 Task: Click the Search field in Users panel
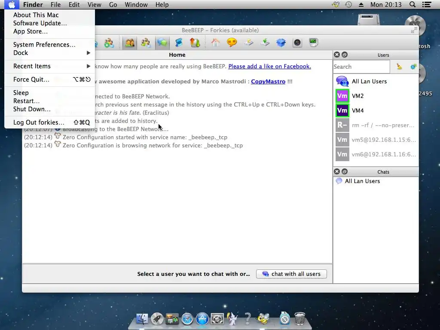pos(361,67)
